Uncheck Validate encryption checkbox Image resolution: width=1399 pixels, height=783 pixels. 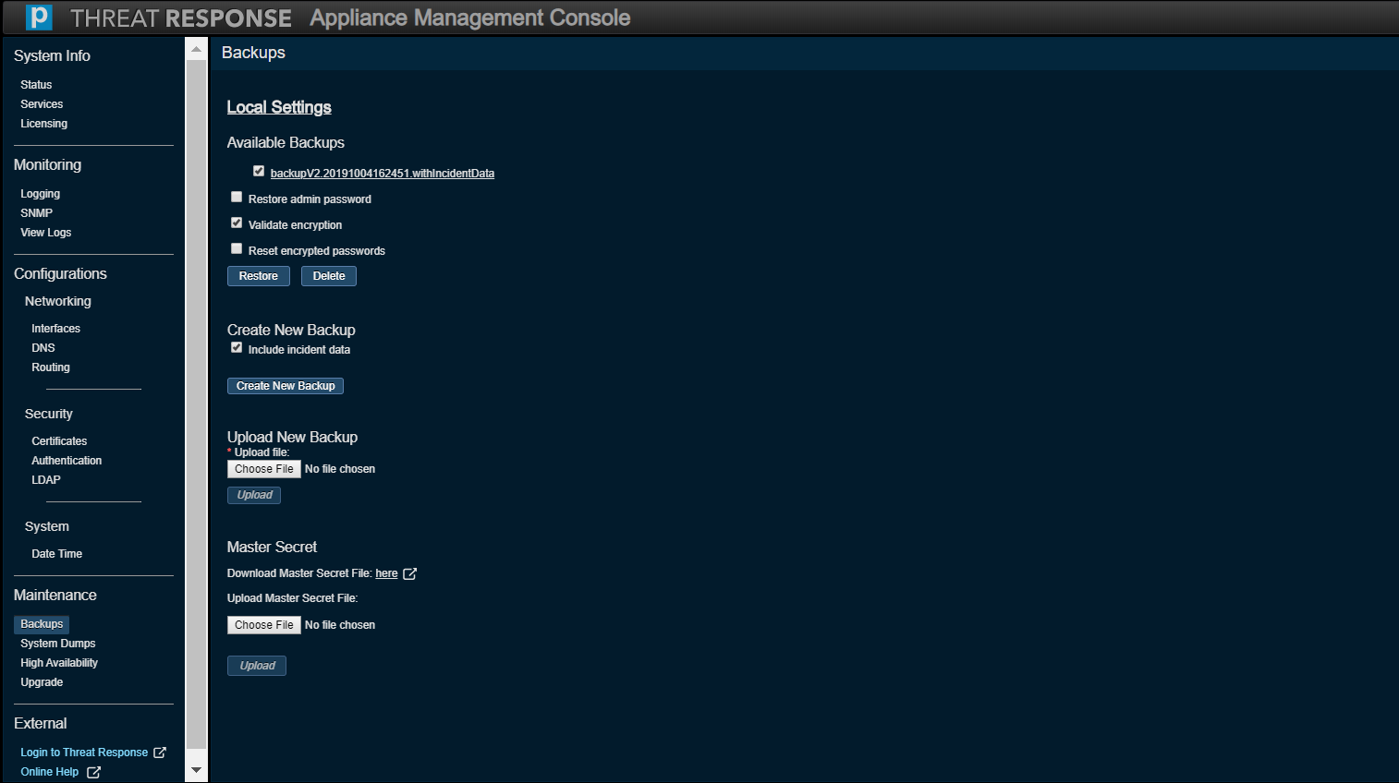tap(237, 223)
